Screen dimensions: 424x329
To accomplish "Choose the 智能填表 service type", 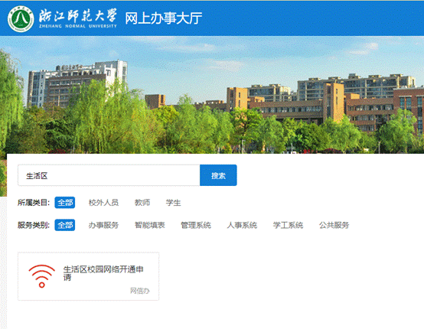I will 150,225.
